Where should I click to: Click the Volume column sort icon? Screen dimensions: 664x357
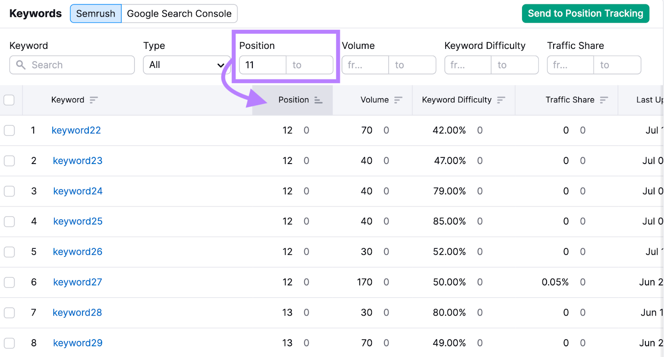pos(398,100)
